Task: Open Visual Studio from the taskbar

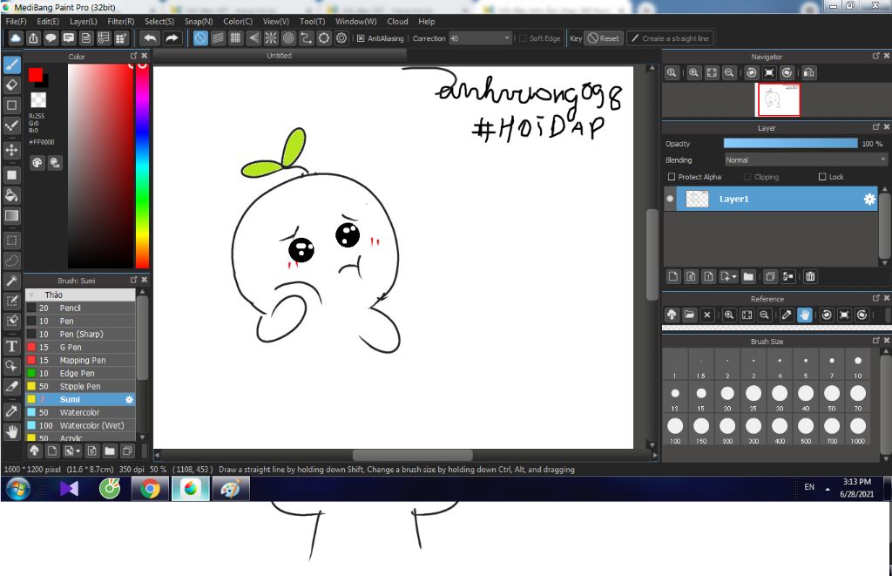Action: [x=69, y=489]
